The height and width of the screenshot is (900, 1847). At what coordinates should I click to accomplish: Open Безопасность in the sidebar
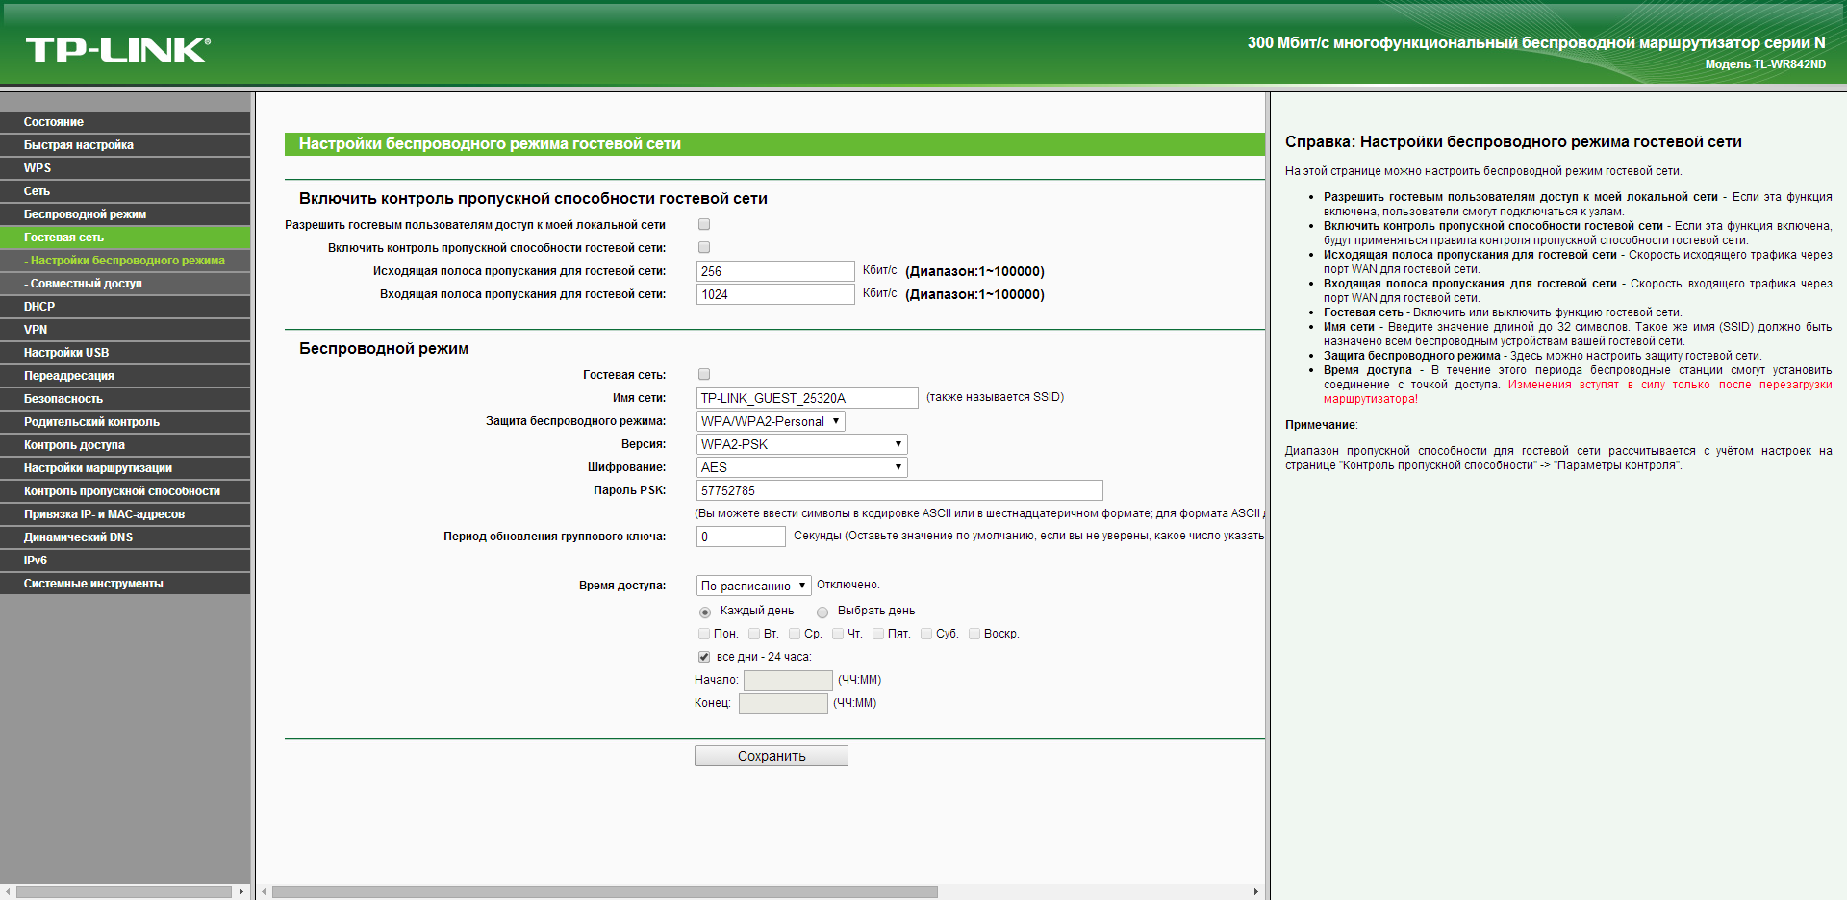click(x=125, y=399)
